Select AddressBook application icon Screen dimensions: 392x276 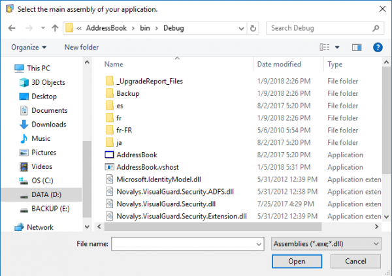109,155
